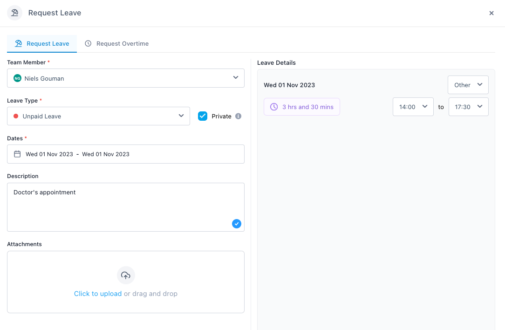Screen dimensions: 505x330
Task: Click the 'Team Member' field label
Action: click(x=27, y=62)
